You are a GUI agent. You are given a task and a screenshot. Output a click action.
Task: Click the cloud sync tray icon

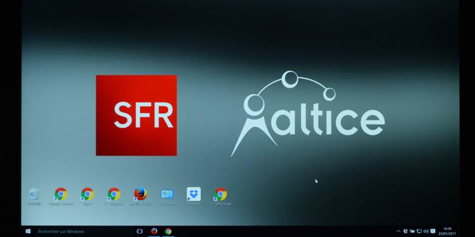[x=412, y=231]
